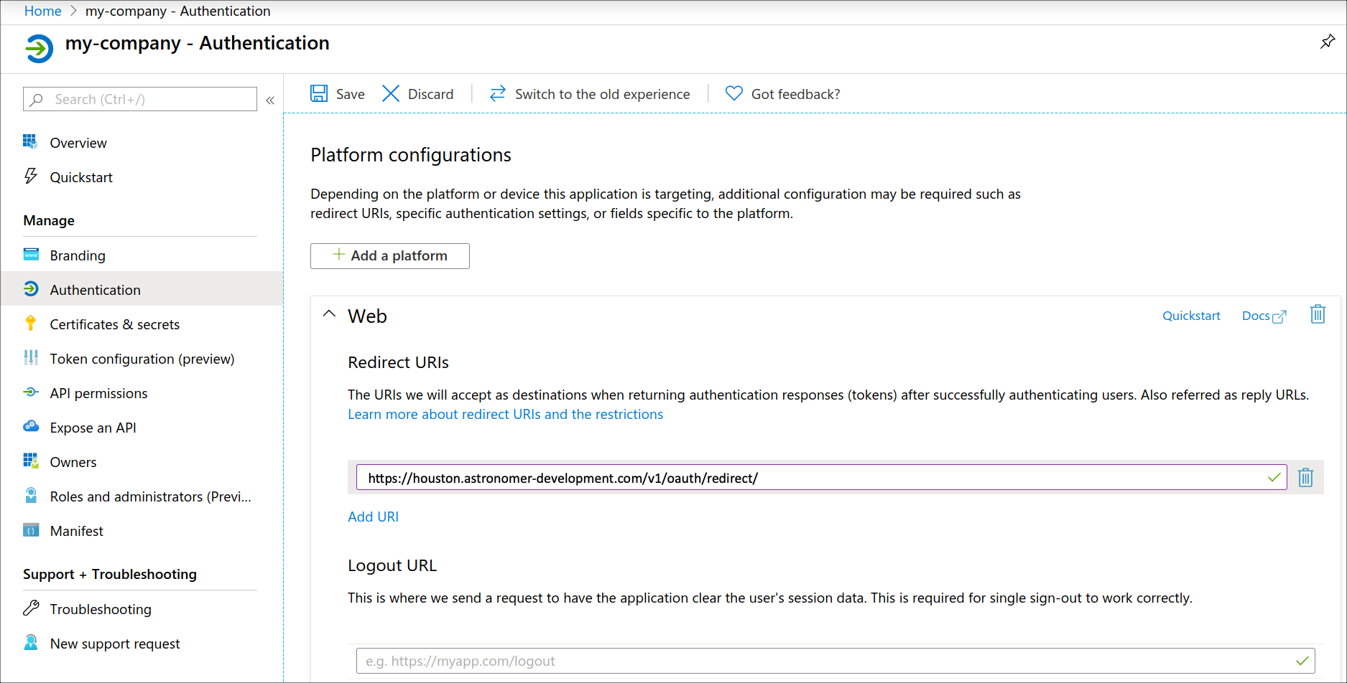
Task: Open Token configuration (preview)
Action: click(142, 359)
